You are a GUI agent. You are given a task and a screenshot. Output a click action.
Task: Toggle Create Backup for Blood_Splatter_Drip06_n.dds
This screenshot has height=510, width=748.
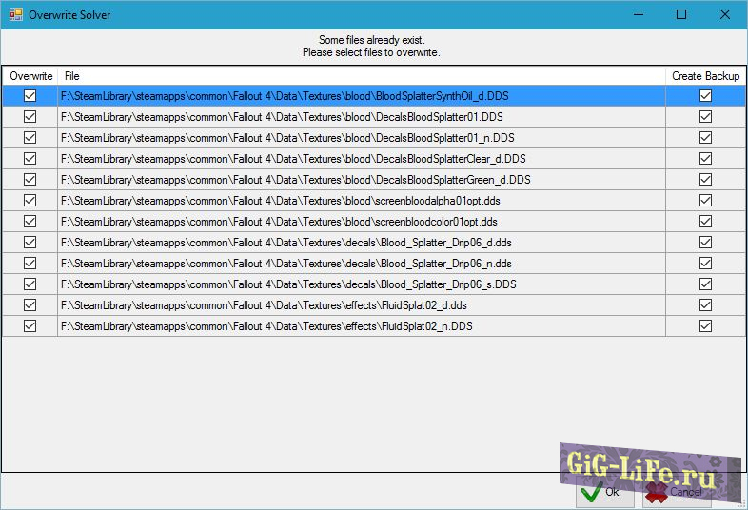705,263
